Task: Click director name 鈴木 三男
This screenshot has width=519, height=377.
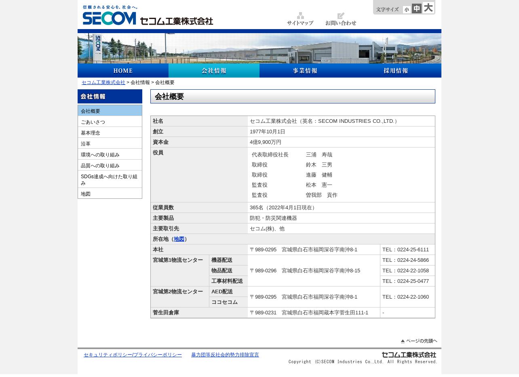Action: click(319, 165)
